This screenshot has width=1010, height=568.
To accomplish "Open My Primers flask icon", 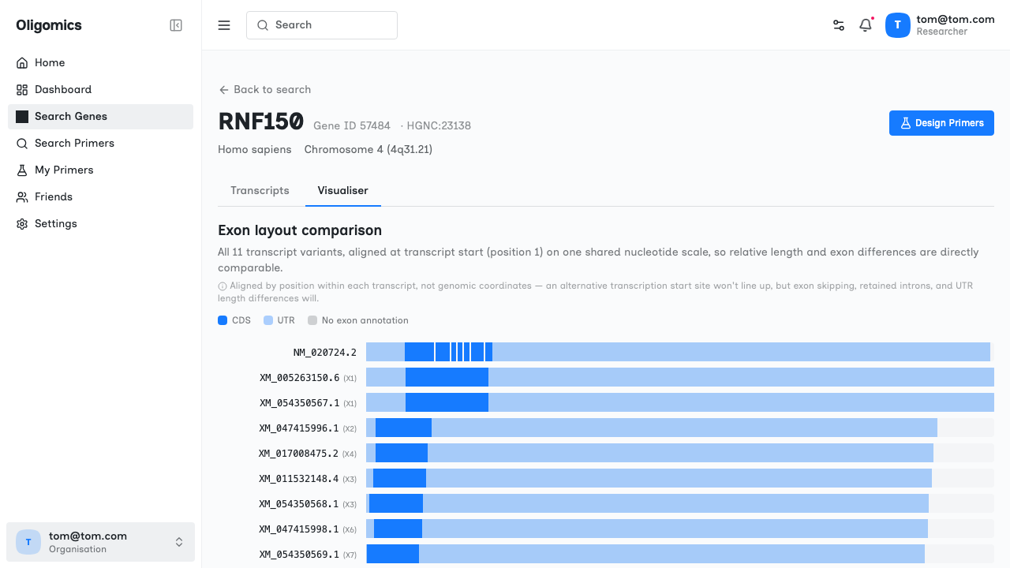I will (22, 170).
